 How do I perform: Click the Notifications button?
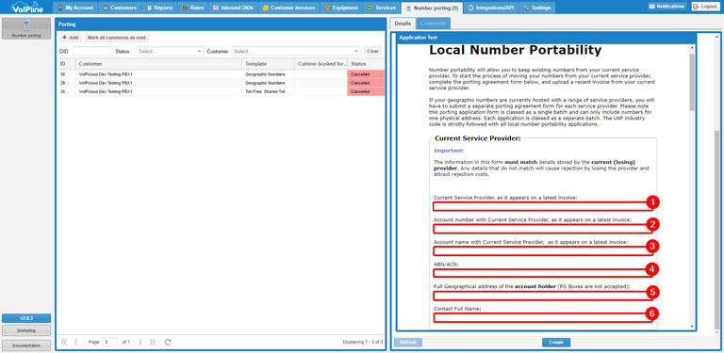pos(667,7)
